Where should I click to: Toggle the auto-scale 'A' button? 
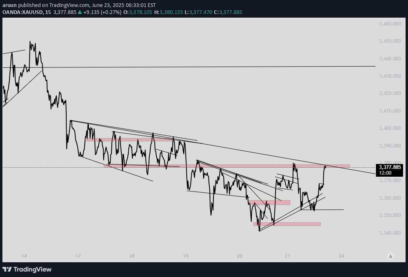390,256
